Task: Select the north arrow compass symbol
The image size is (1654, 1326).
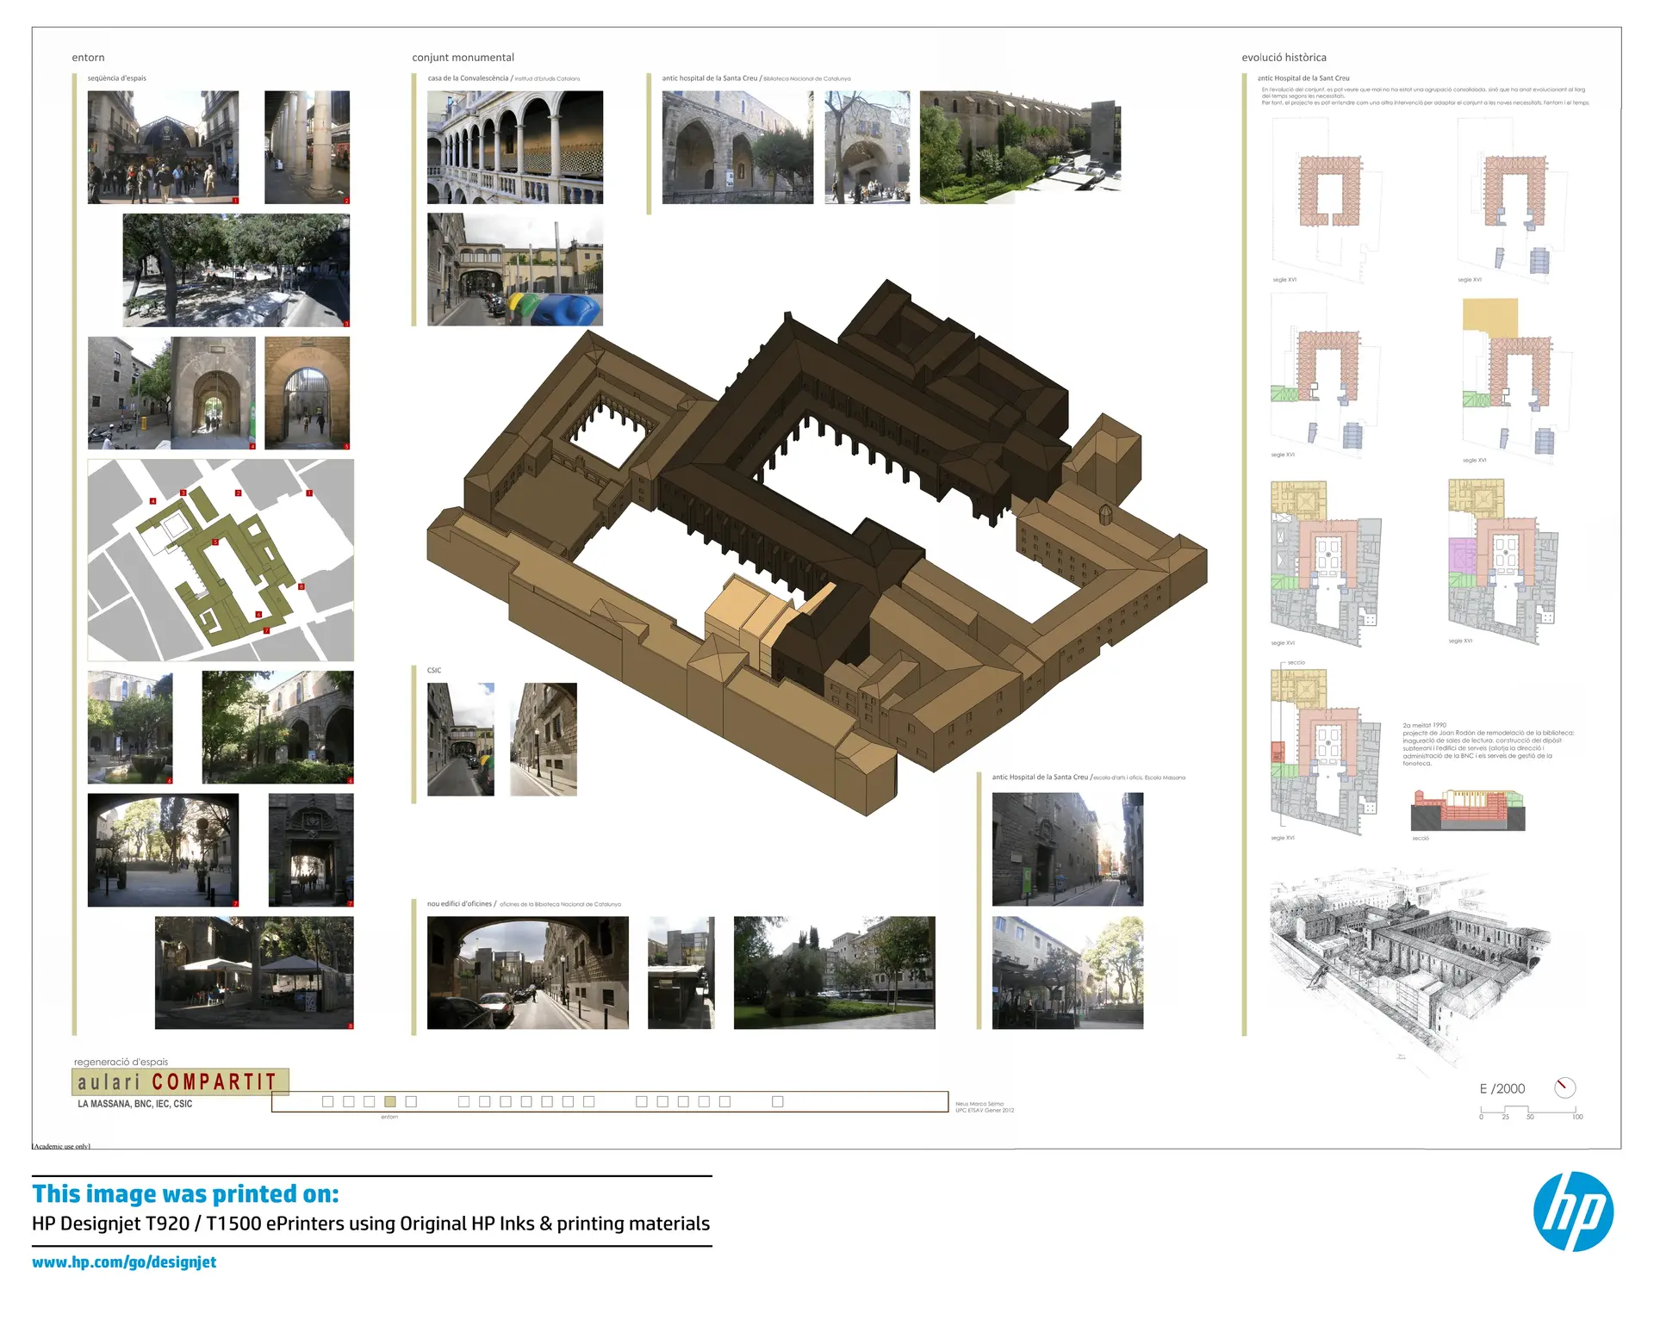Action: pyautogui.click(x=1565, y=1087)
